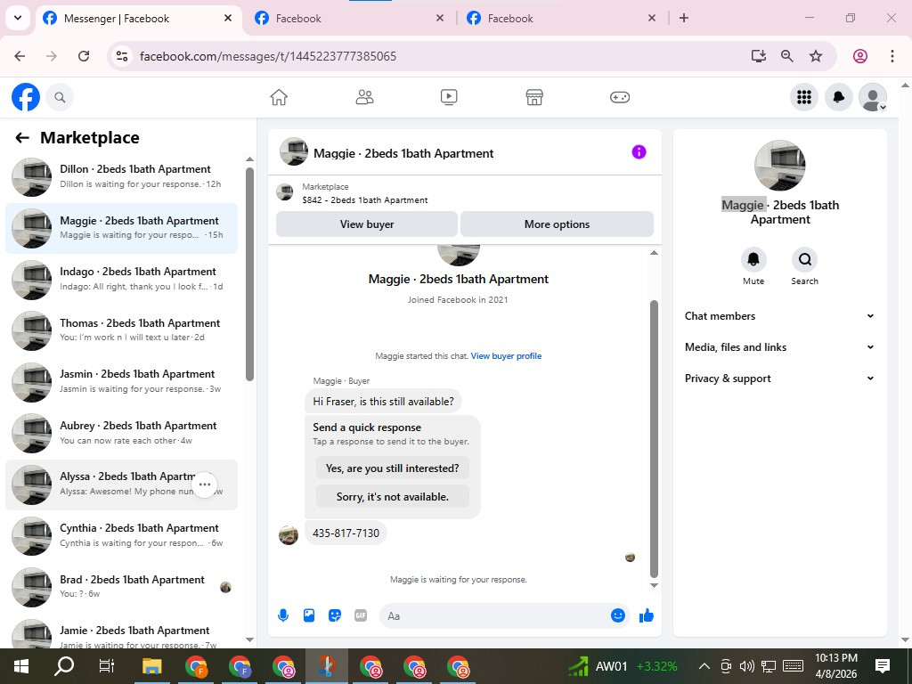Open Jasmin conversation

pyautogui.click(x=121, y=381)
